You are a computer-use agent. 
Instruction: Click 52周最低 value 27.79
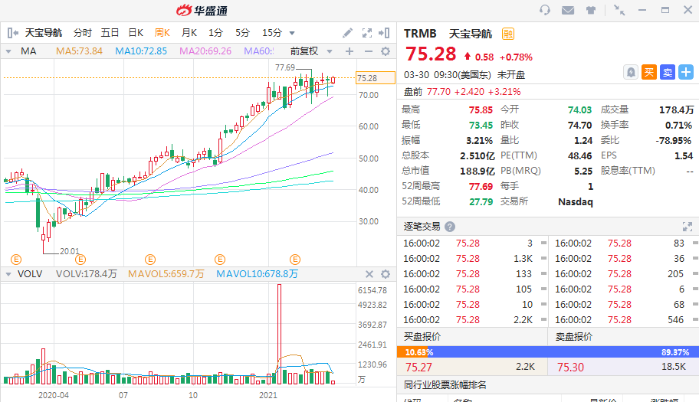[x=481, y=201]
